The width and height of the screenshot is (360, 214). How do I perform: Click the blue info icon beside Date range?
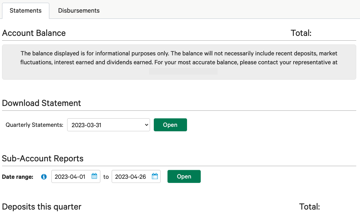click(44, 177)
